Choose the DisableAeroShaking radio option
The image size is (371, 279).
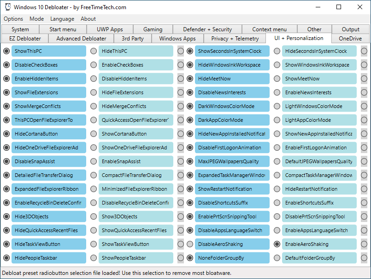click(190, 244)
